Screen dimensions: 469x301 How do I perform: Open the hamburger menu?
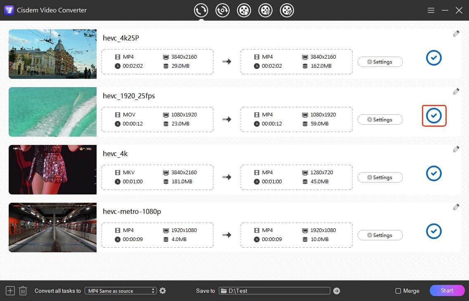(431, 10)
